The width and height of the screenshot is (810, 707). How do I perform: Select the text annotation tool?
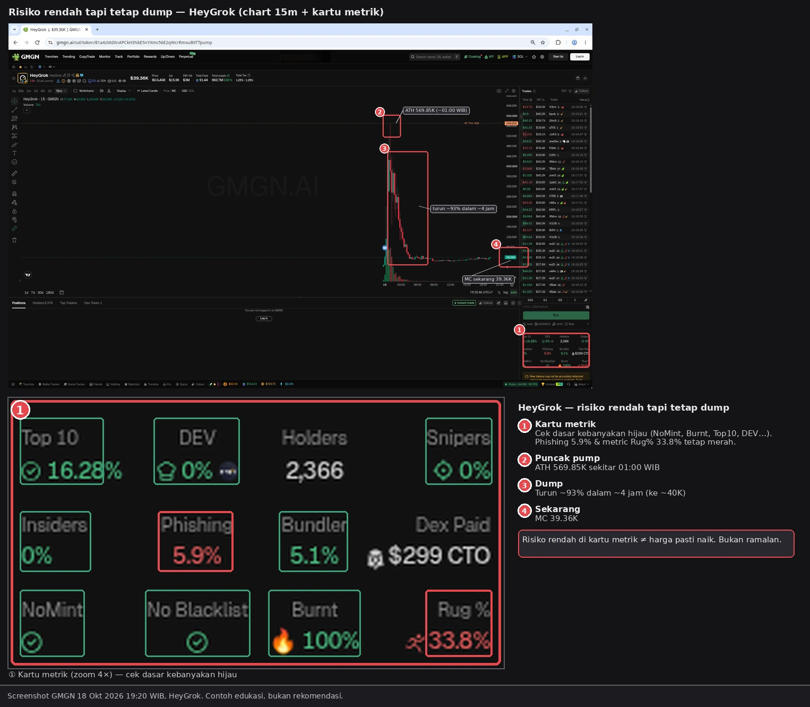[14, 153]
